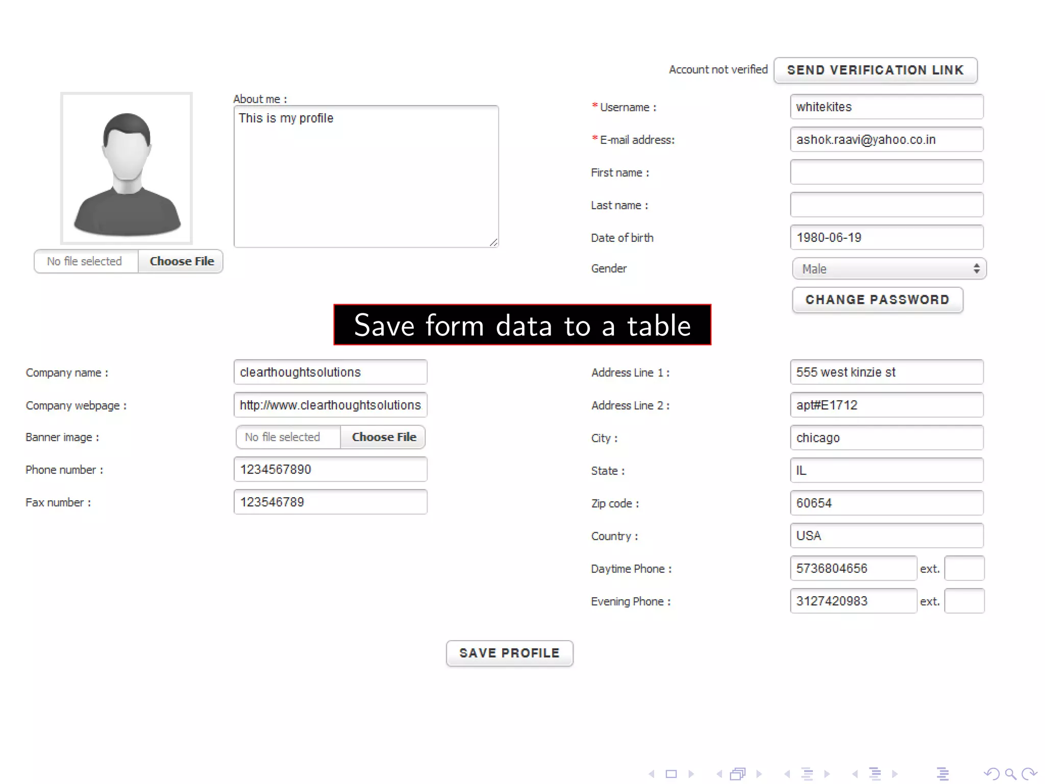Click the 'About me :' label
This screenshot has height=784, width=1045.
click(260, 99)
